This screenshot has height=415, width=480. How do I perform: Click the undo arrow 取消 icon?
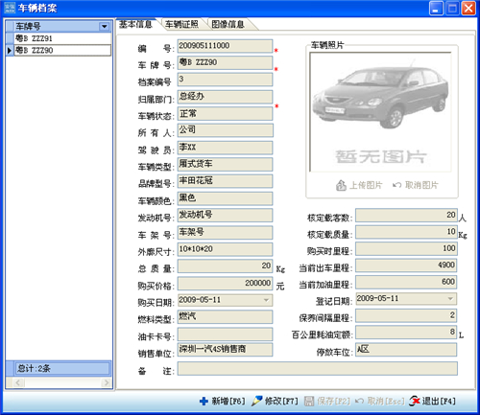point(359,401)
